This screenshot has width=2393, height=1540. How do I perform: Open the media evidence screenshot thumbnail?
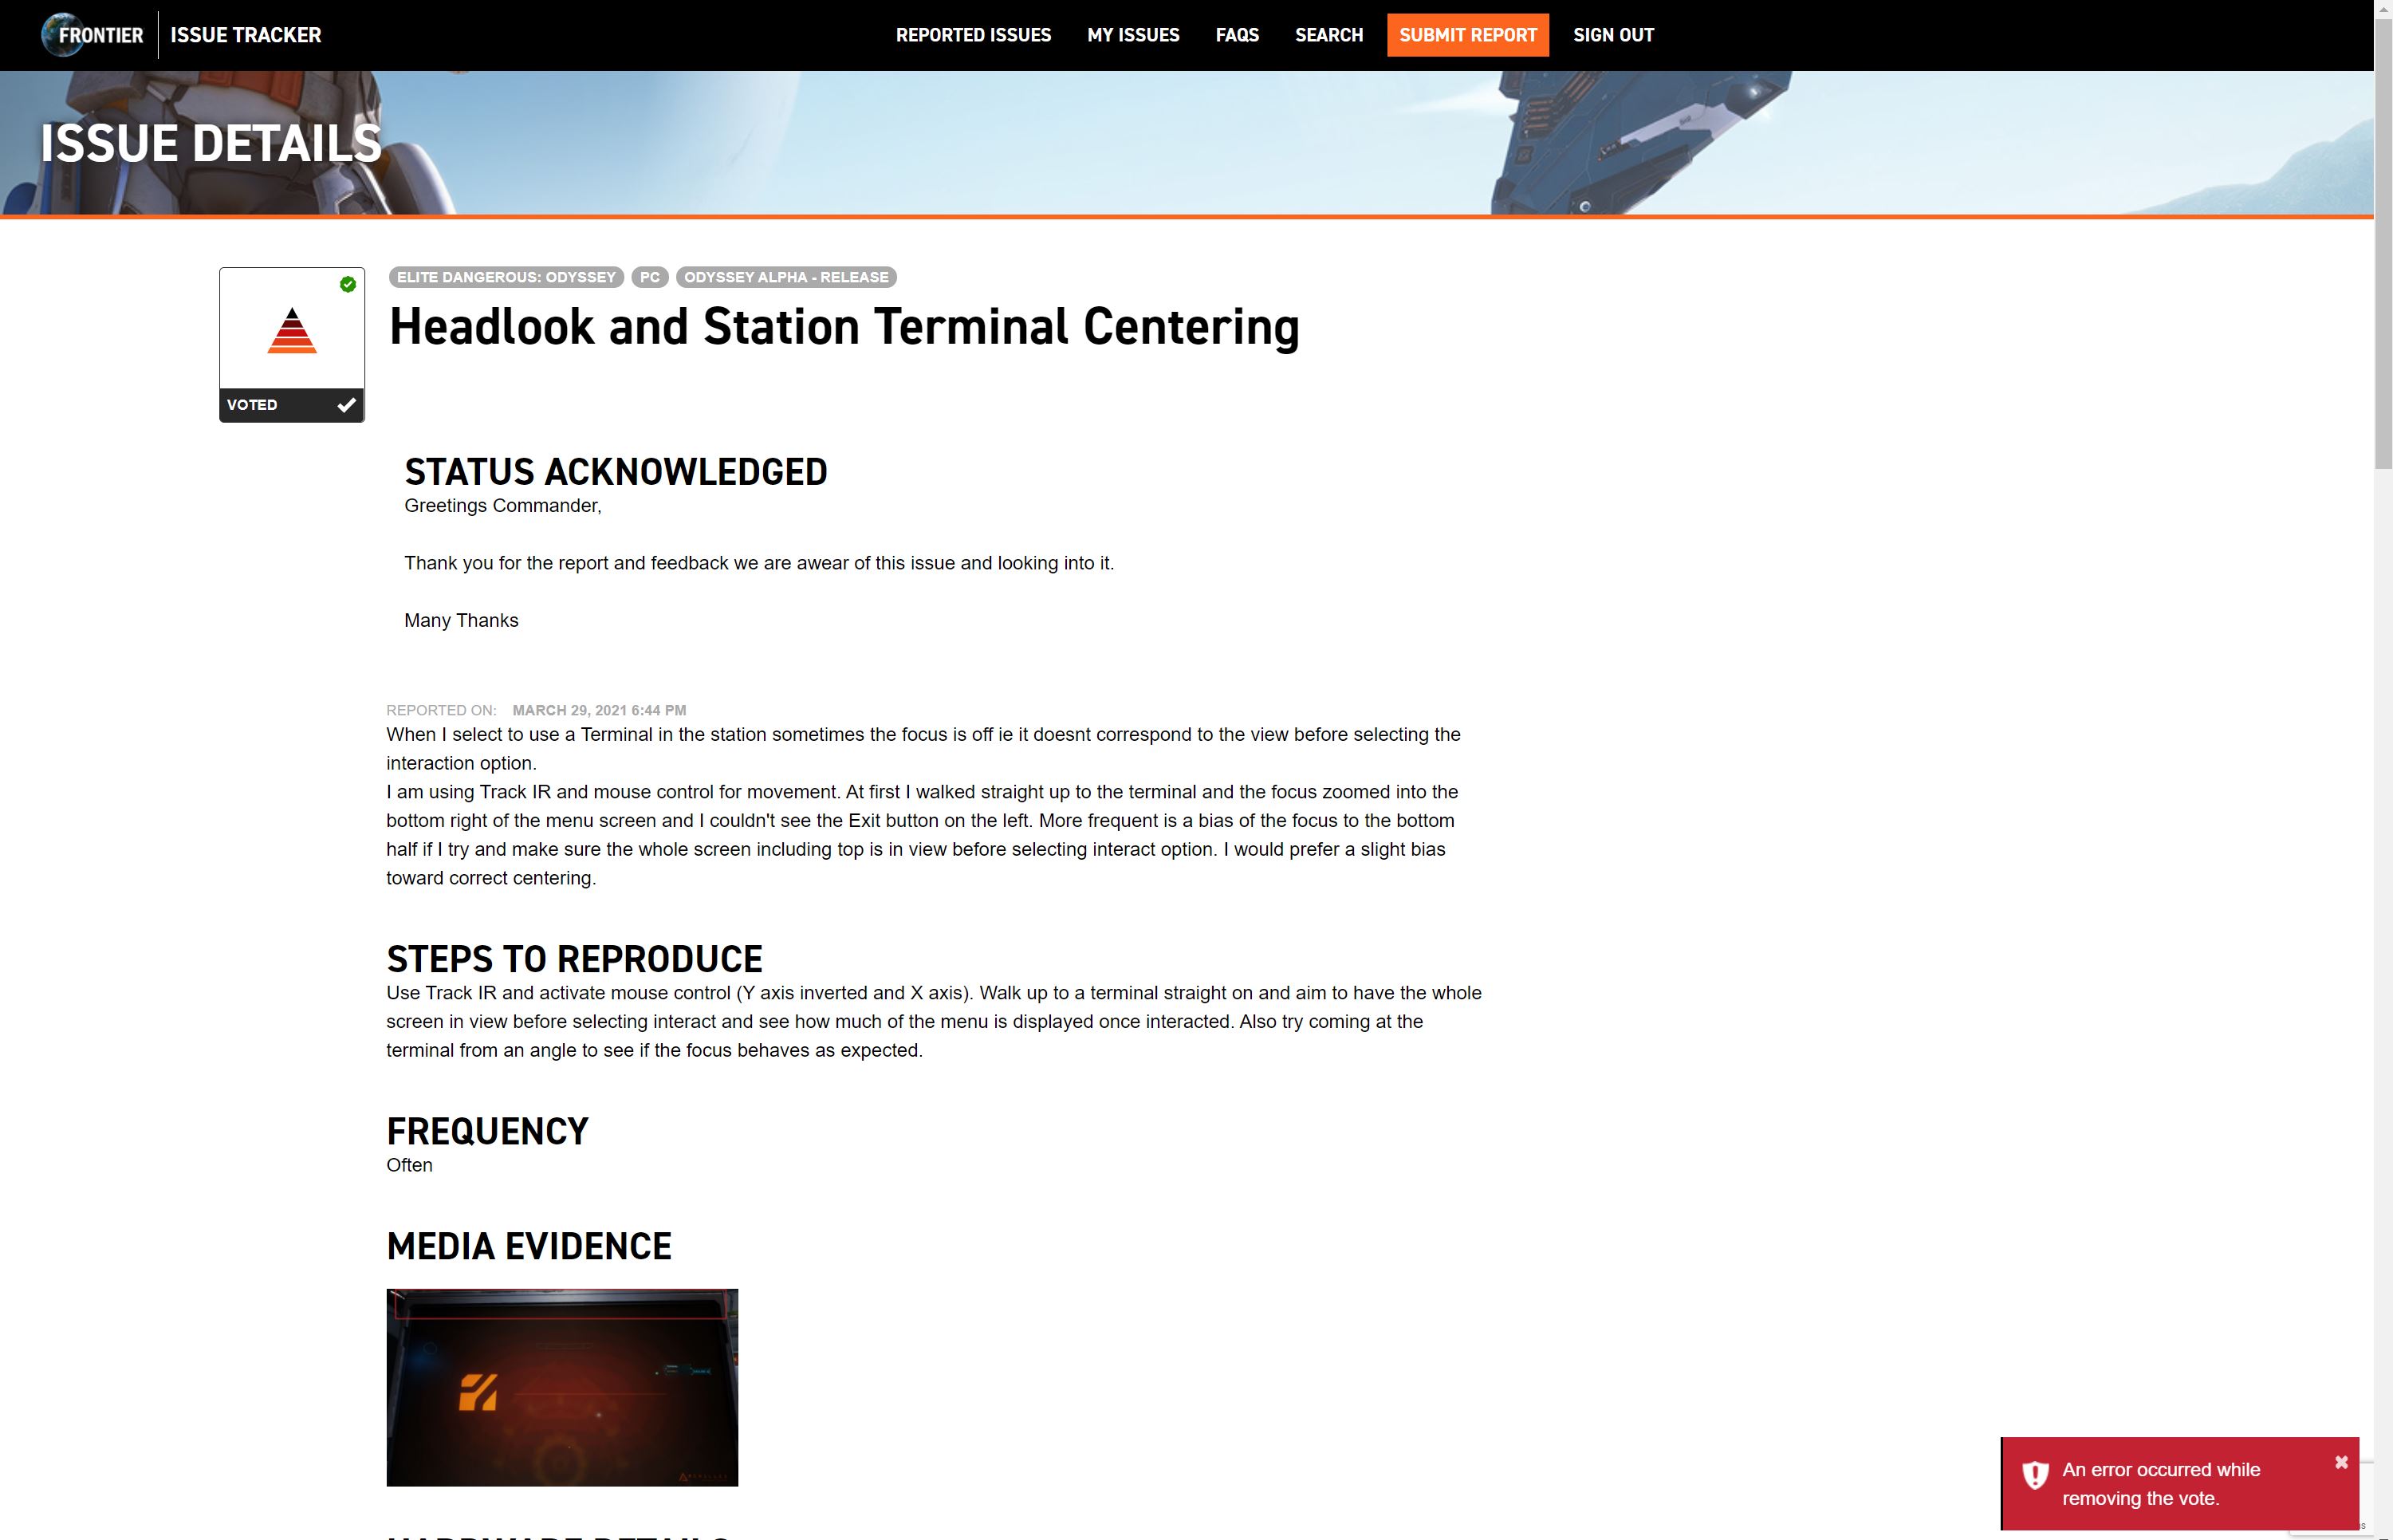[561, 1387]
